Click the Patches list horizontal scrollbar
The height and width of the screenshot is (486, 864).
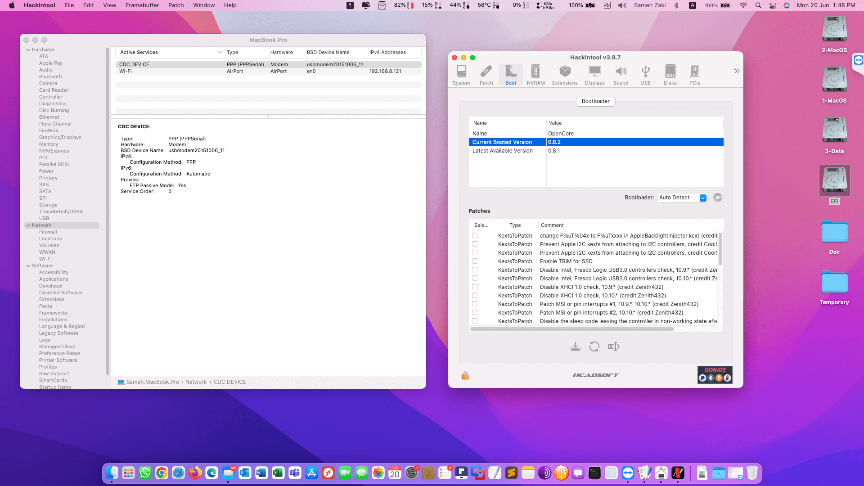(x=572, y=329)
